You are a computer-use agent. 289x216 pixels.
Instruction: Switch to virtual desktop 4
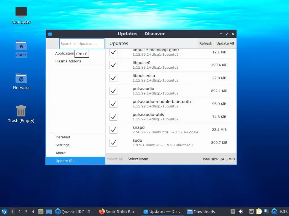pyautogui.click(x=33, y=212)
